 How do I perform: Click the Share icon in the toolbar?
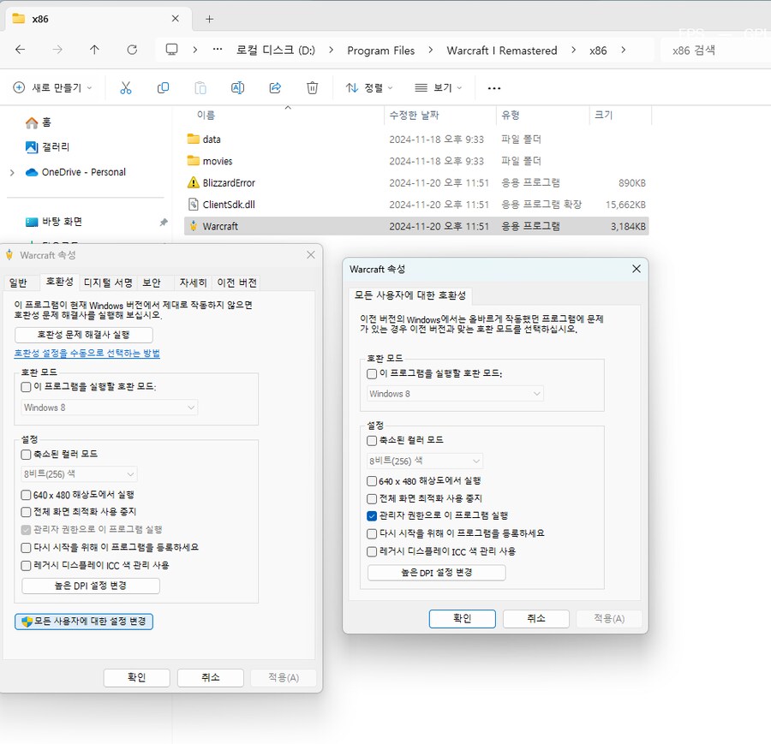click(274, 86)
